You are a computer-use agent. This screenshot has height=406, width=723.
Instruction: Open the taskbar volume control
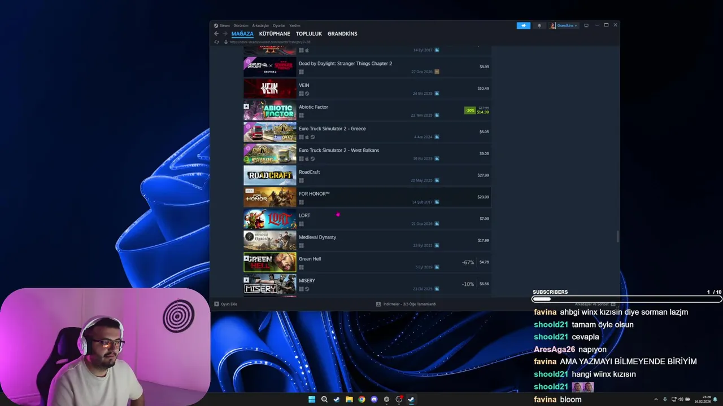click(x=680, y=399)
